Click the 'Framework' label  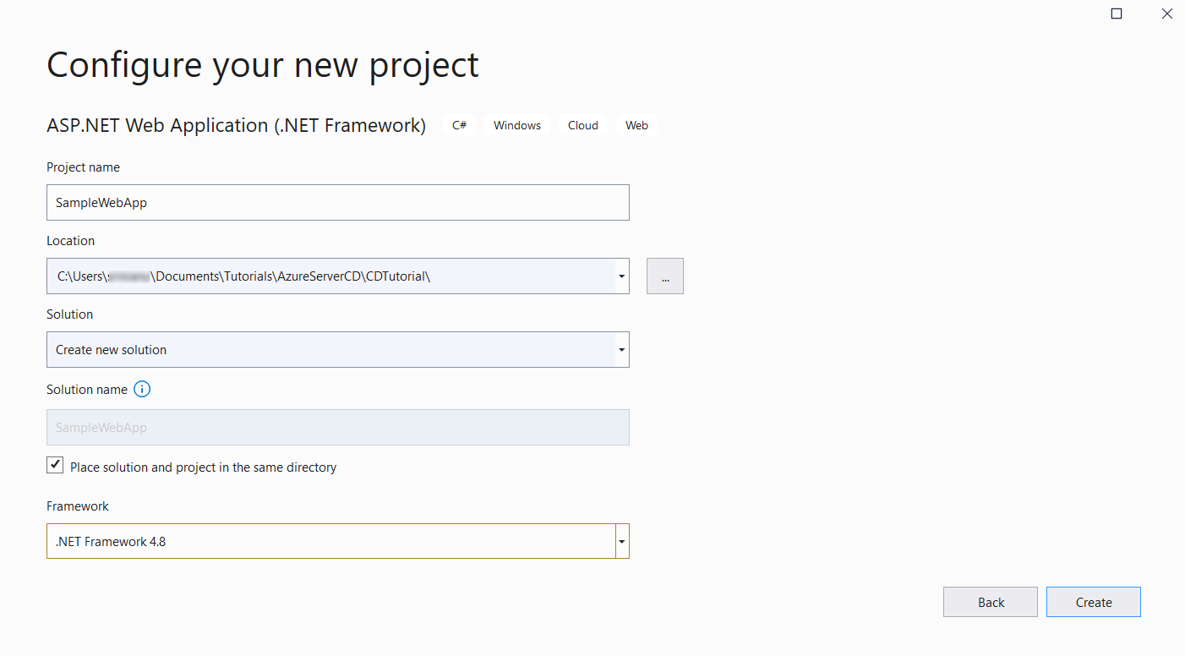[x=78, y=506]
